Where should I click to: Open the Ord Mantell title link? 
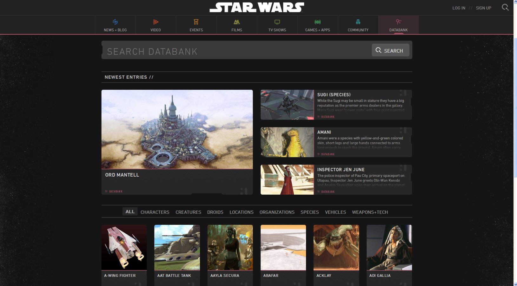(x=122, y=175)
